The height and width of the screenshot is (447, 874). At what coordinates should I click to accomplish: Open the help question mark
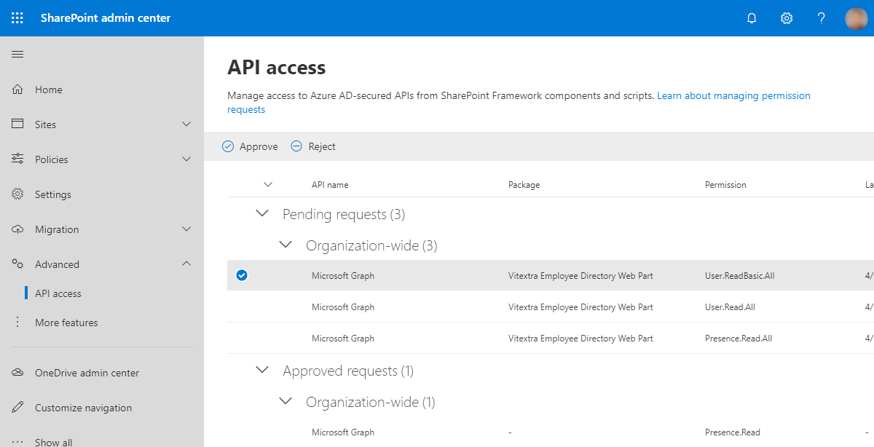(822, 18)
